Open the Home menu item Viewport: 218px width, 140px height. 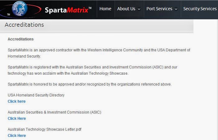click(105, 9)
